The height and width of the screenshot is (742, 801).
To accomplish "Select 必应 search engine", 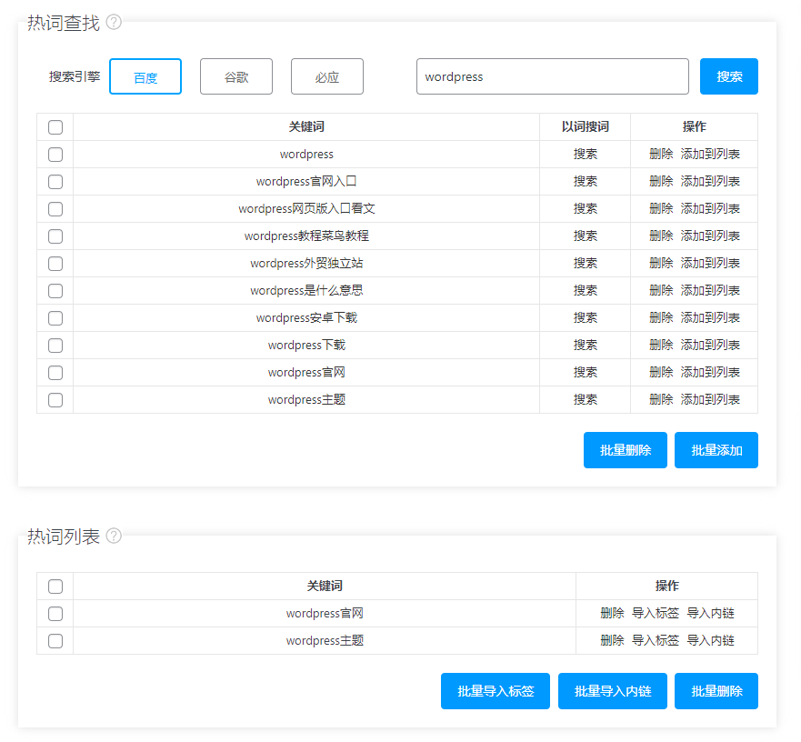I will (x=327, y=76).
